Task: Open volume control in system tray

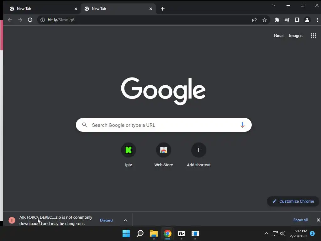Action: (283, 233)
